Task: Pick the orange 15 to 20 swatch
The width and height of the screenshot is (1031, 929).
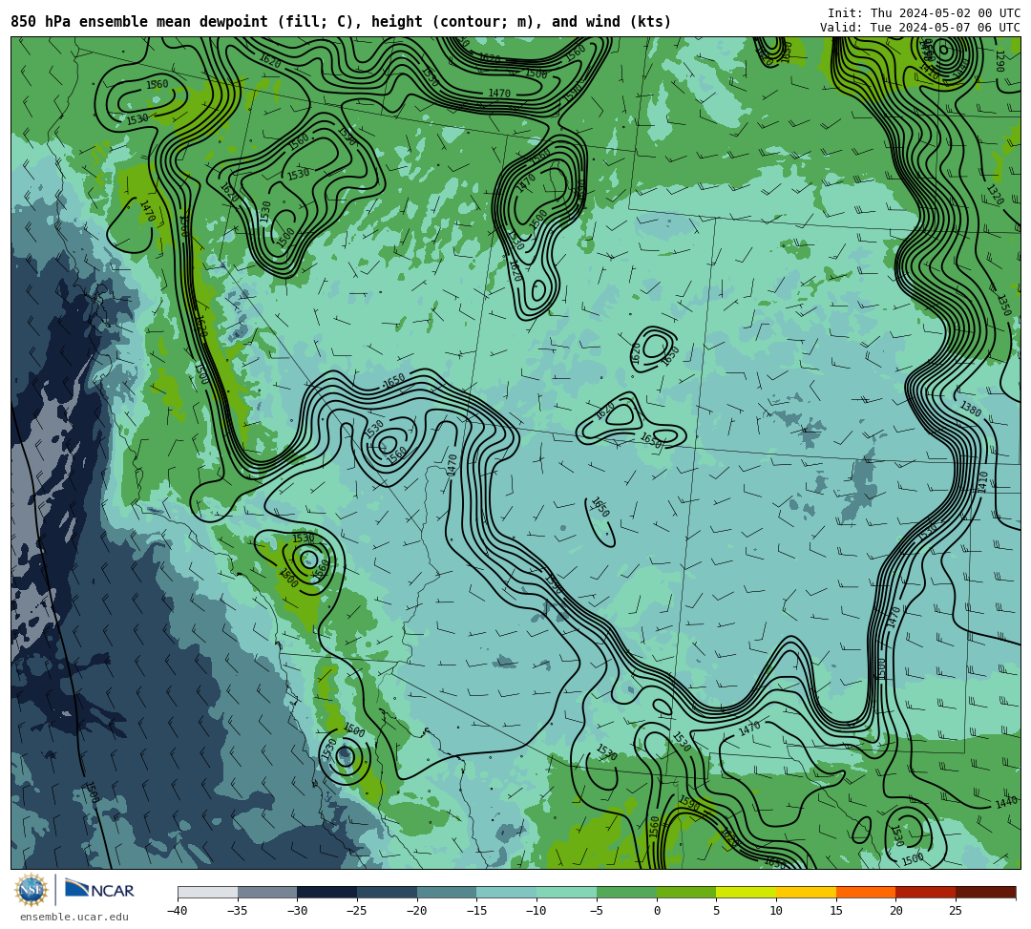Action: click(x=866, y=892)
